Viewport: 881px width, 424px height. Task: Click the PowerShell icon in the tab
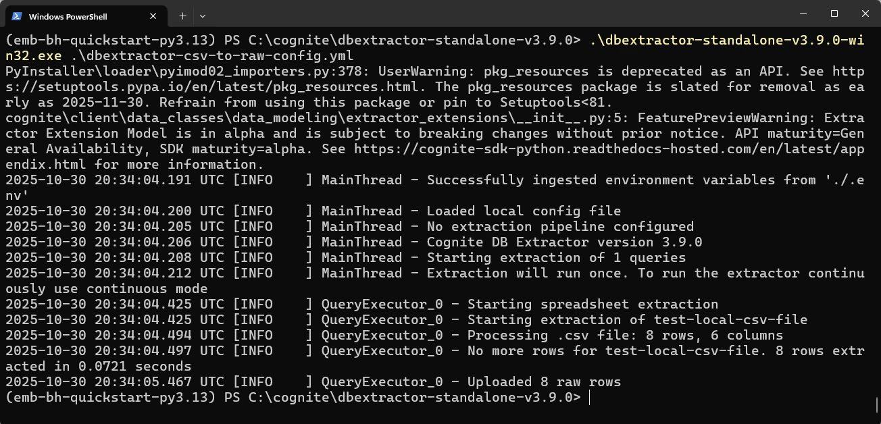[x=17, y=16]
